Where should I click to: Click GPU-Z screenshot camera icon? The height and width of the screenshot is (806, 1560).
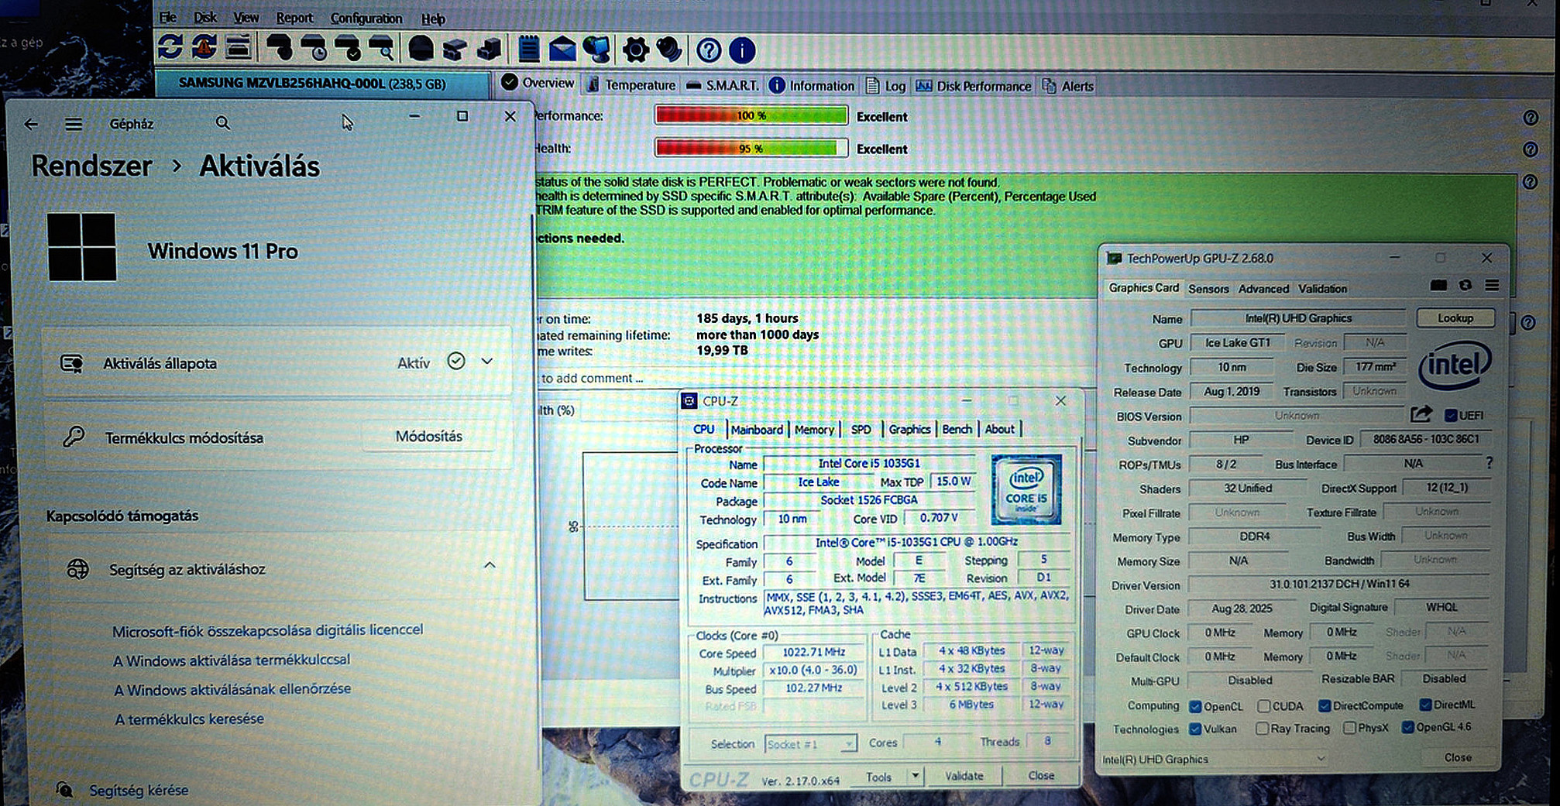pyautogui.click(x=1438, y=286)
